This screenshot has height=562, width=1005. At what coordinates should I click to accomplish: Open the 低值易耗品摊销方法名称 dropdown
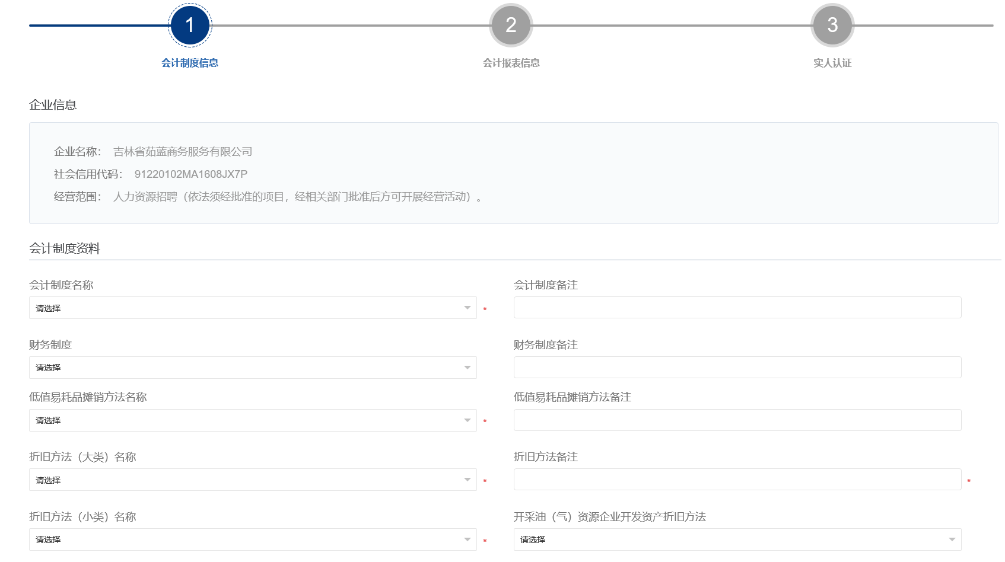pyautogui.click(x=253, y=420)
